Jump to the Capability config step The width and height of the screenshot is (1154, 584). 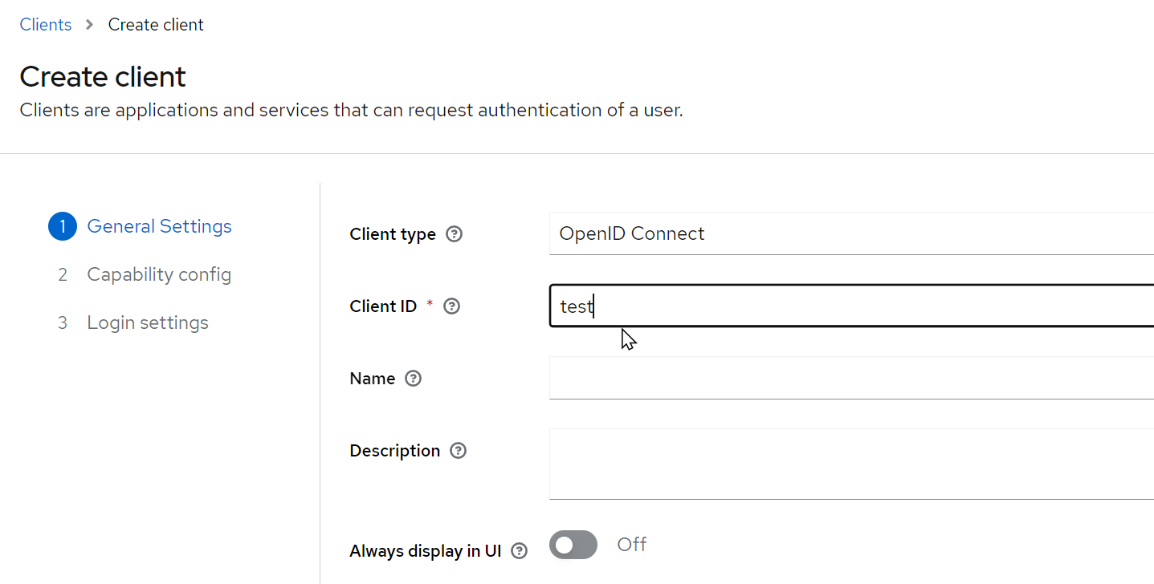click(x=159, y=274)
